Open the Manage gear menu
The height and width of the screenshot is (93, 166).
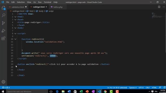pyautogui.click(x=3, y=82)
